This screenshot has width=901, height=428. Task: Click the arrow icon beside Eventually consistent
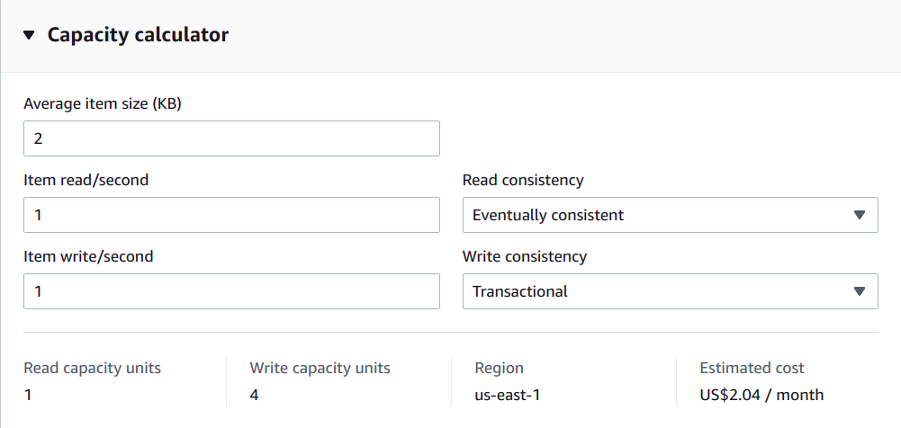coord(859,216)
